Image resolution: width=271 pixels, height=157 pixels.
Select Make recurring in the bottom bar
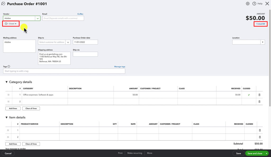pos(135,153)
